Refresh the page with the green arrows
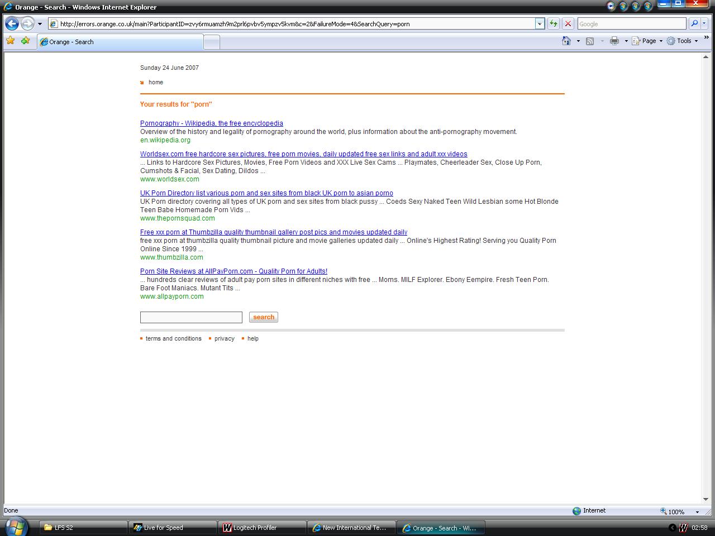Image resolution: width=715 pixels, height=536 pixels. pos(553,23)
